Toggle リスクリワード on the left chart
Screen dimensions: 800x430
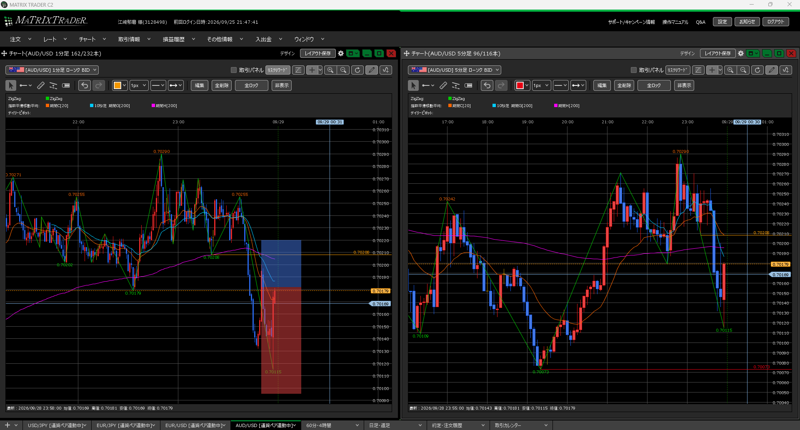click(278, 70)
